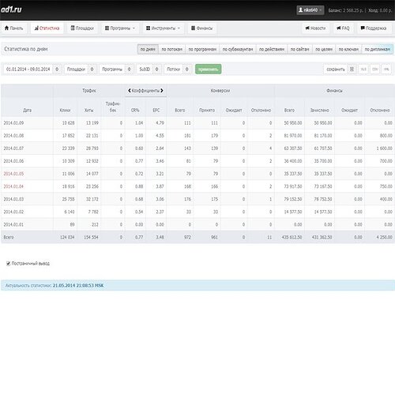Open the Площадки section
Viewport: 395px width, 395px height.
[82, 28]
